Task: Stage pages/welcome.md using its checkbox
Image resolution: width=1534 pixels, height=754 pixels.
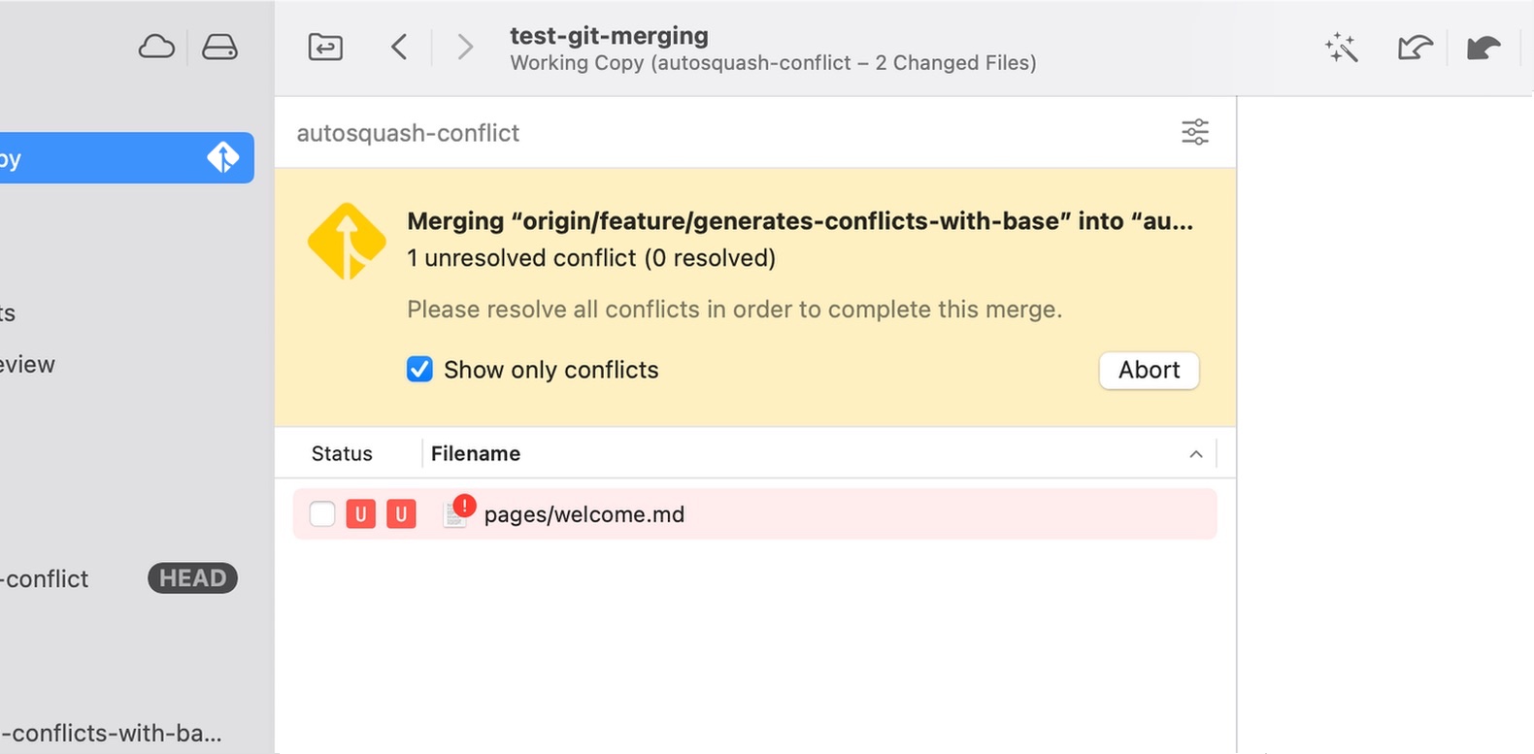Action: coord(322,514)
